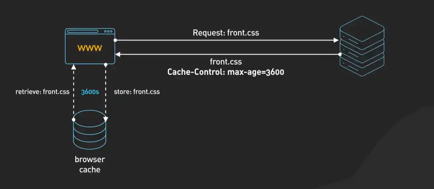This screenshot has height=189, width=434.
Task: Click the dot where response arrow leaves server
Action: coord(340,54)
